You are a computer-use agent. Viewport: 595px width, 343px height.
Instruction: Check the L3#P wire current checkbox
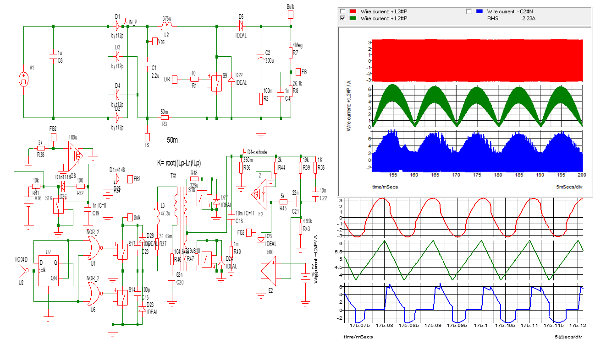point(342,11)
